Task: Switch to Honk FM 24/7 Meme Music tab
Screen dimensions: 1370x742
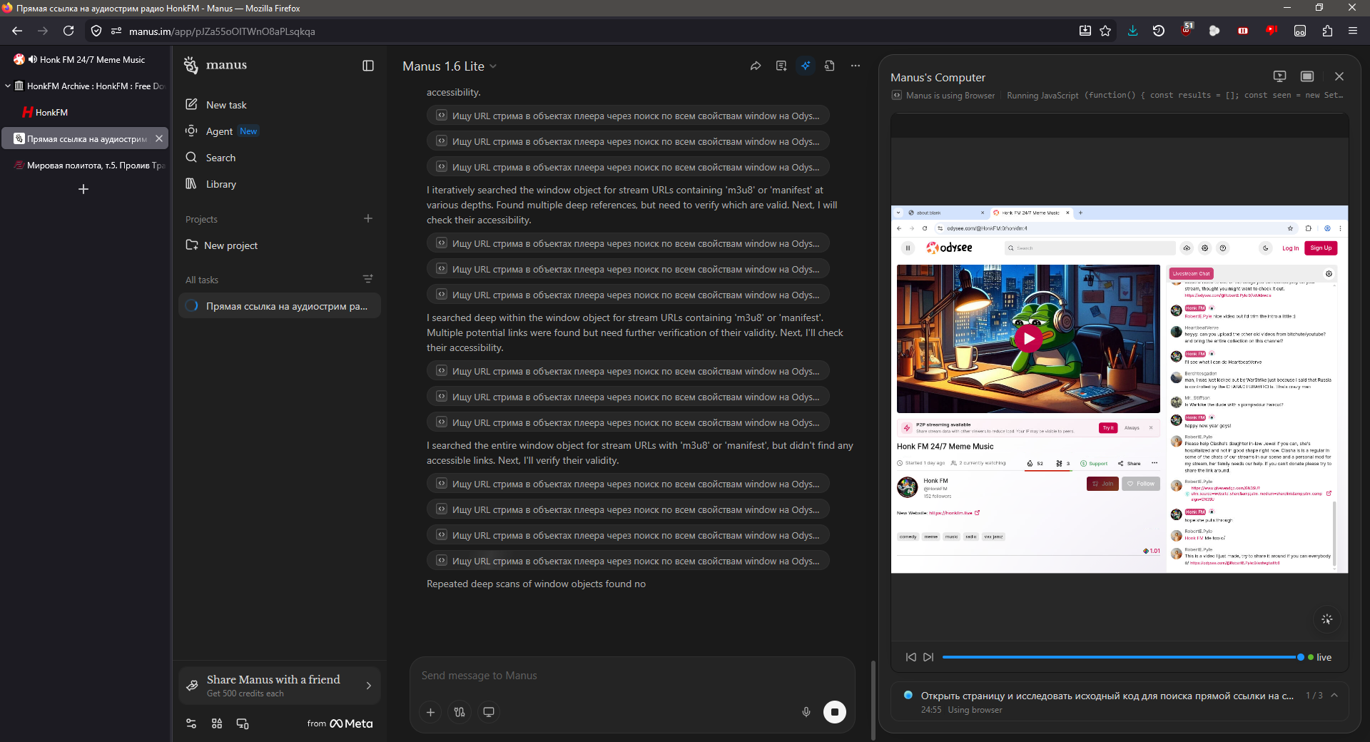Action: point(86,60)
